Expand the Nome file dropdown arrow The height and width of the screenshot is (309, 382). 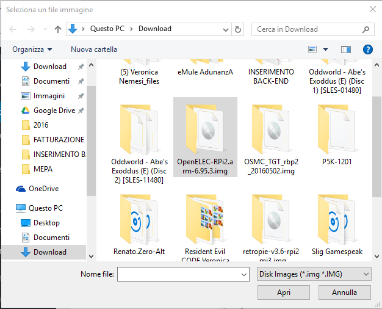click(x=244, y=274)
